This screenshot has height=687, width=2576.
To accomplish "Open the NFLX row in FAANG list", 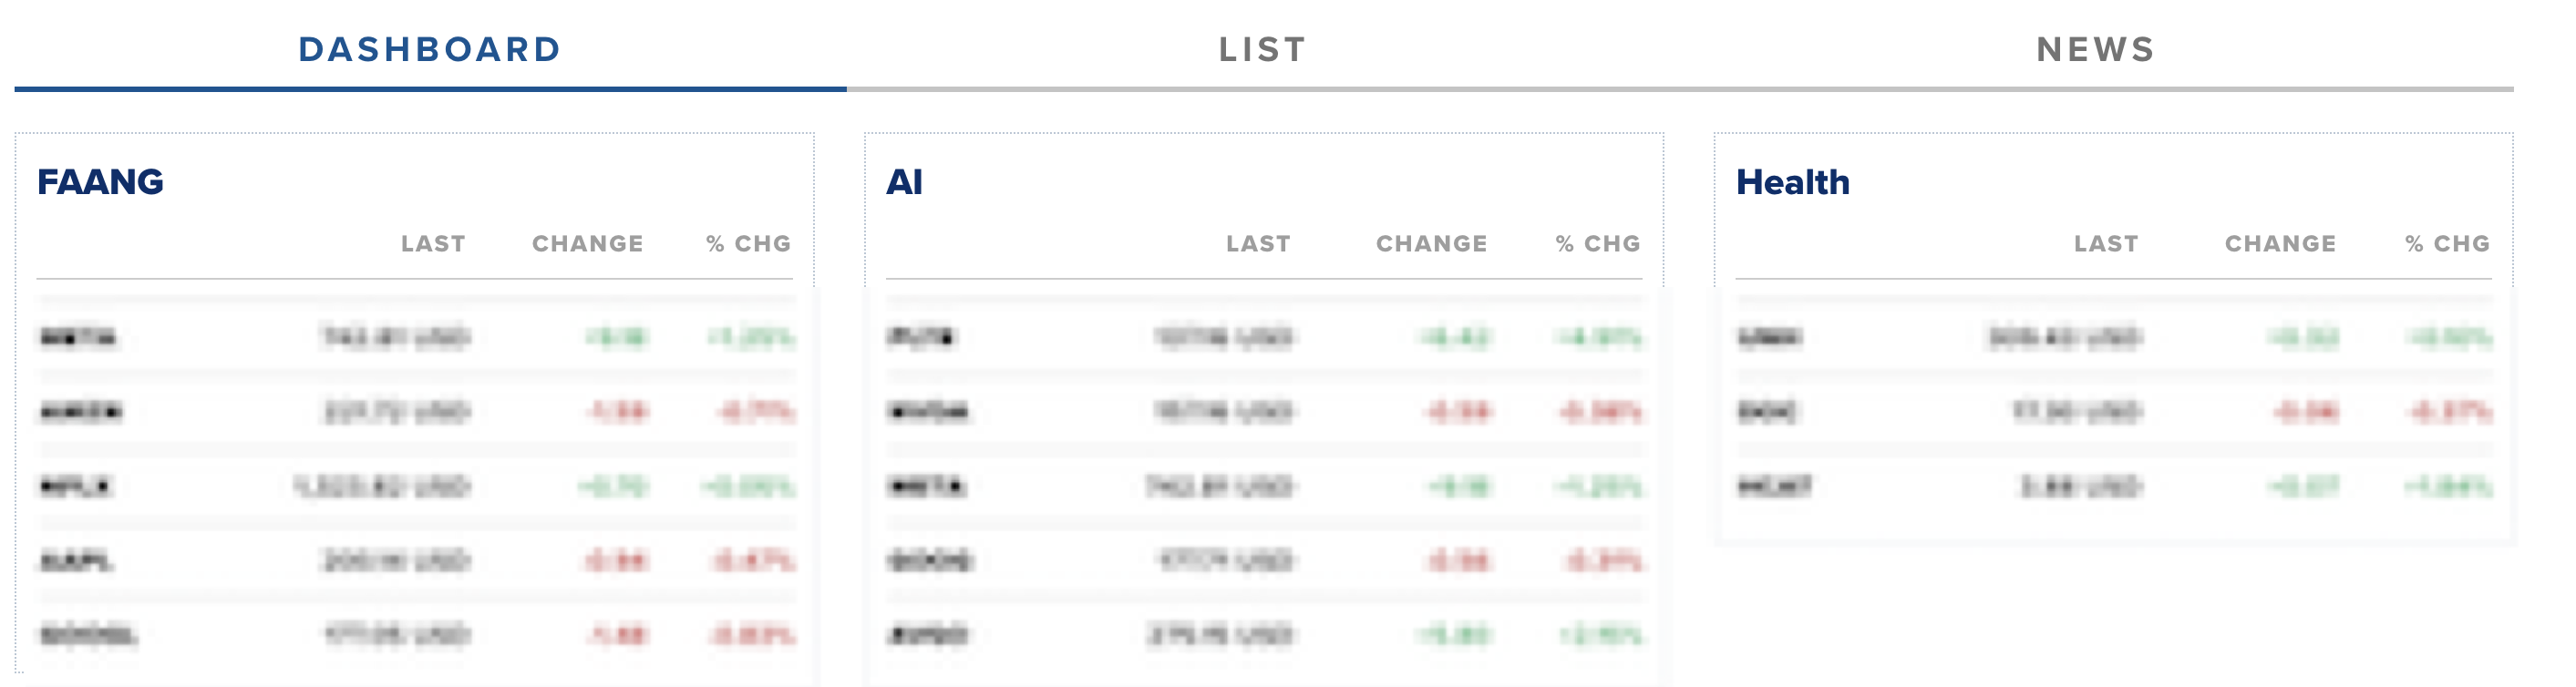I will click(415, 486).
